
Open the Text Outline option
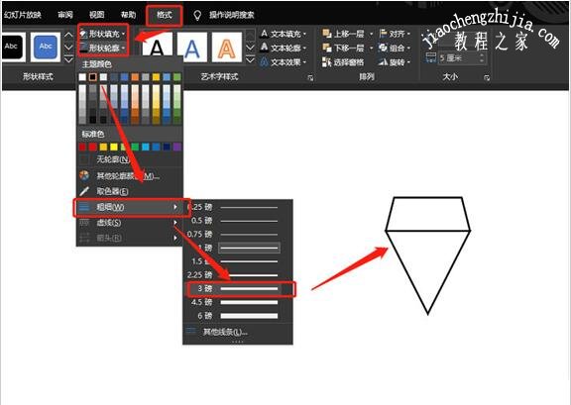(x=283, y=48)
